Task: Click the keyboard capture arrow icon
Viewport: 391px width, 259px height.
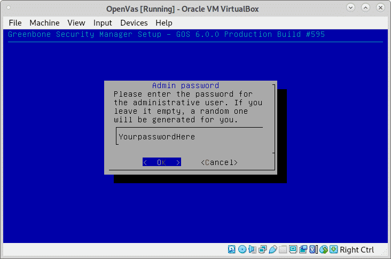Action: pos(334,249)
